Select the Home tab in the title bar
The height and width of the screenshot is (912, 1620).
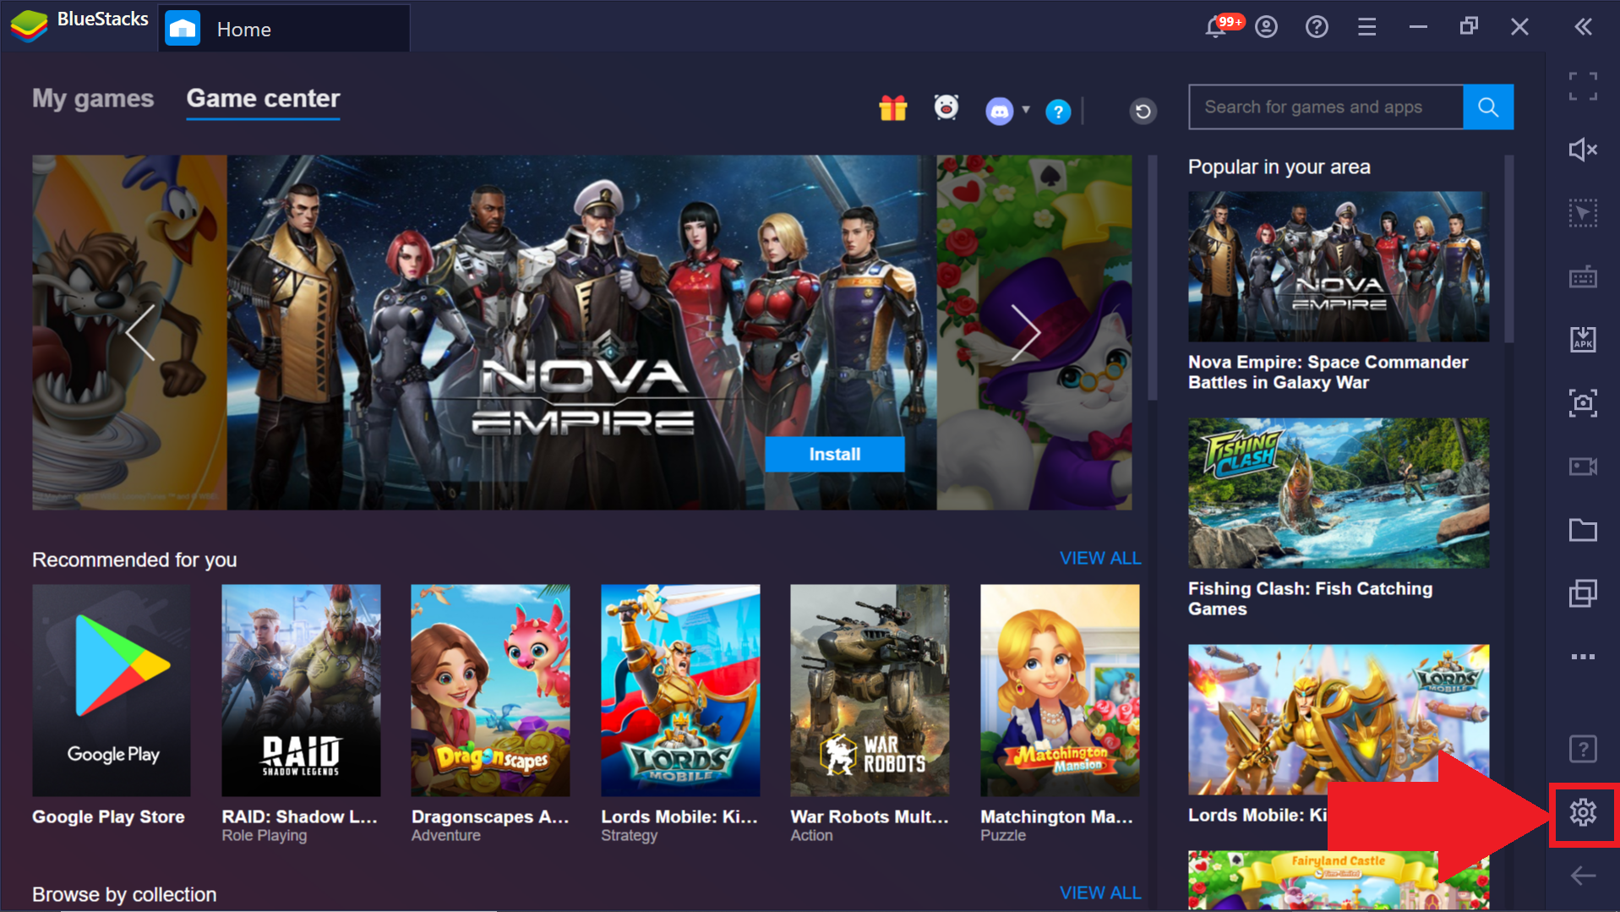(284, 29)
